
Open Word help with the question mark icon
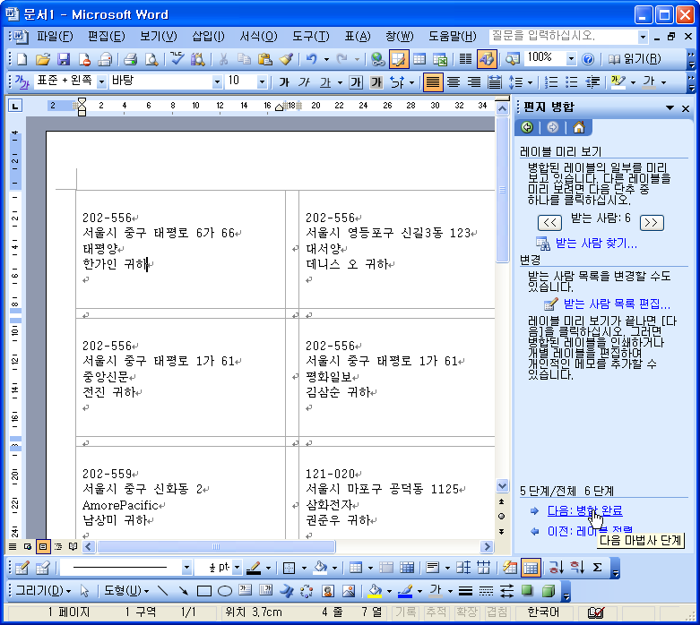pos(588,59)
